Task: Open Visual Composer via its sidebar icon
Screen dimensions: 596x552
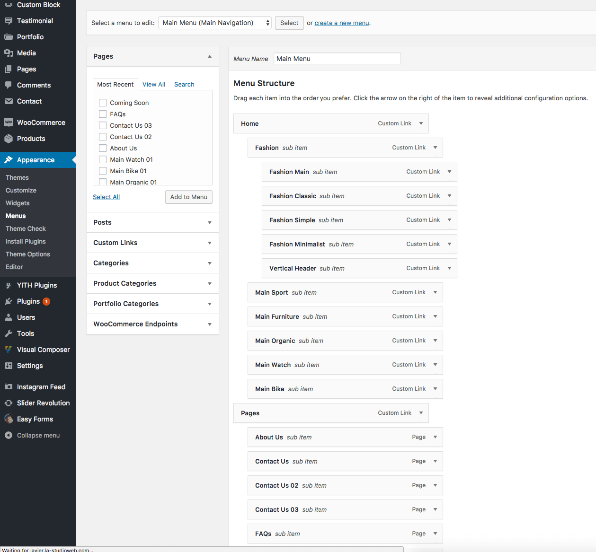Action: click(9, 350)
